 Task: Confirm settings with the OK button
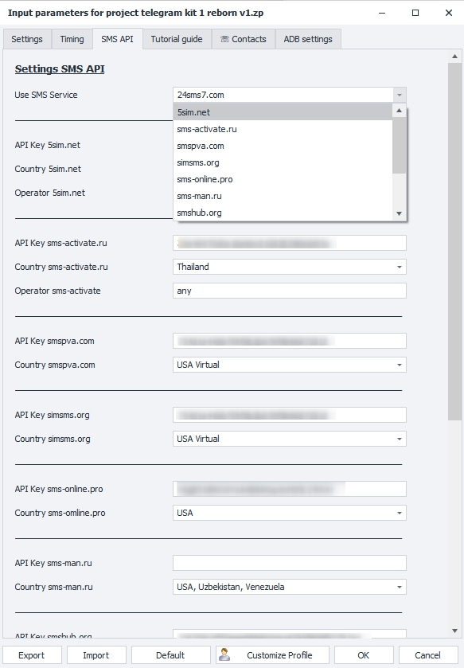(x=364, y=655)
